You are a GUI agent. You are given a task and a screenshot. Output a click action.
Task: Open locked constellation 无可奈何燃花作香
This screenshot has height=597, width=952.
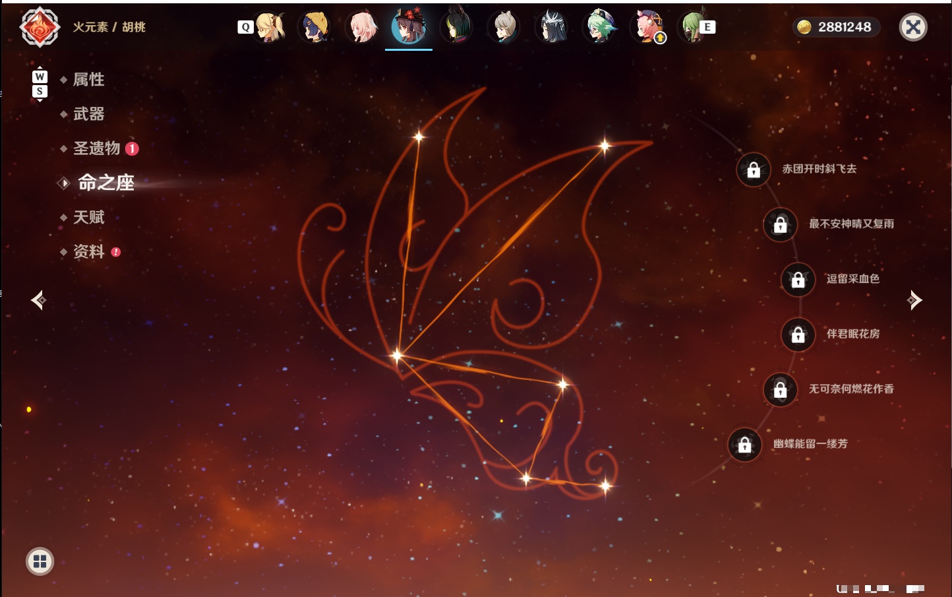pos(780,389)
